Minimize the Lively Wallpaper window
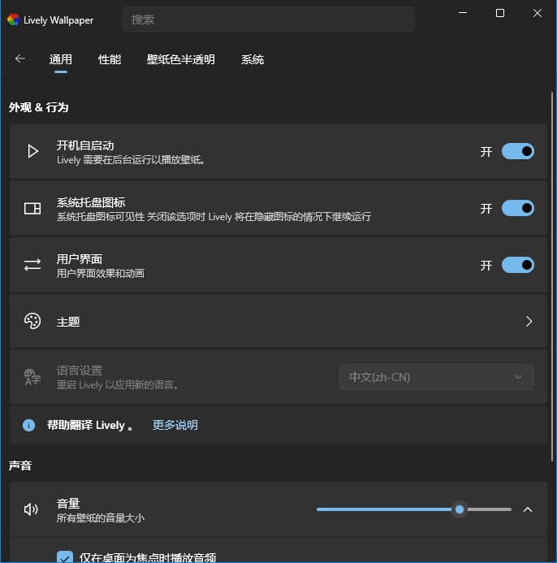This screenshot has height=563, width=557. click(463, 13)
